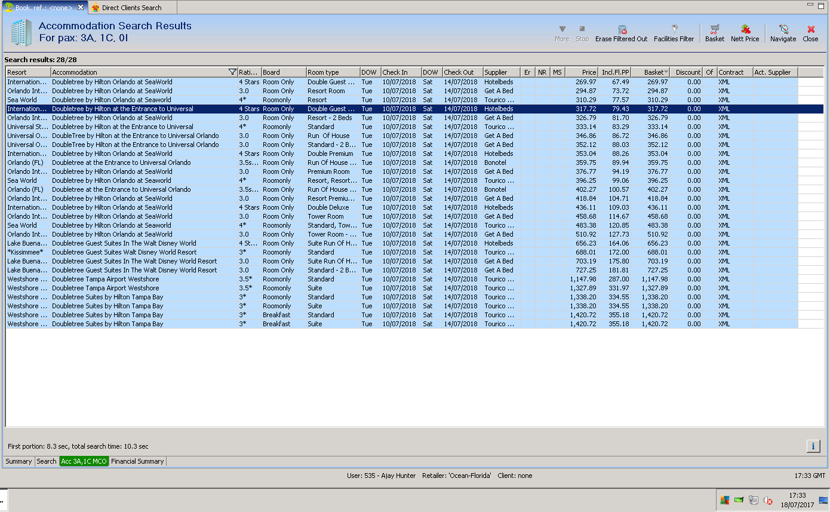Open the Search bottom tab
Screen dimensions: 830x512
[x=47, y=461]
